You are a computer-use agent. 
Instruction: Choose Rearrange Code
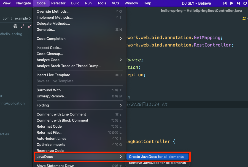[80, 150]
